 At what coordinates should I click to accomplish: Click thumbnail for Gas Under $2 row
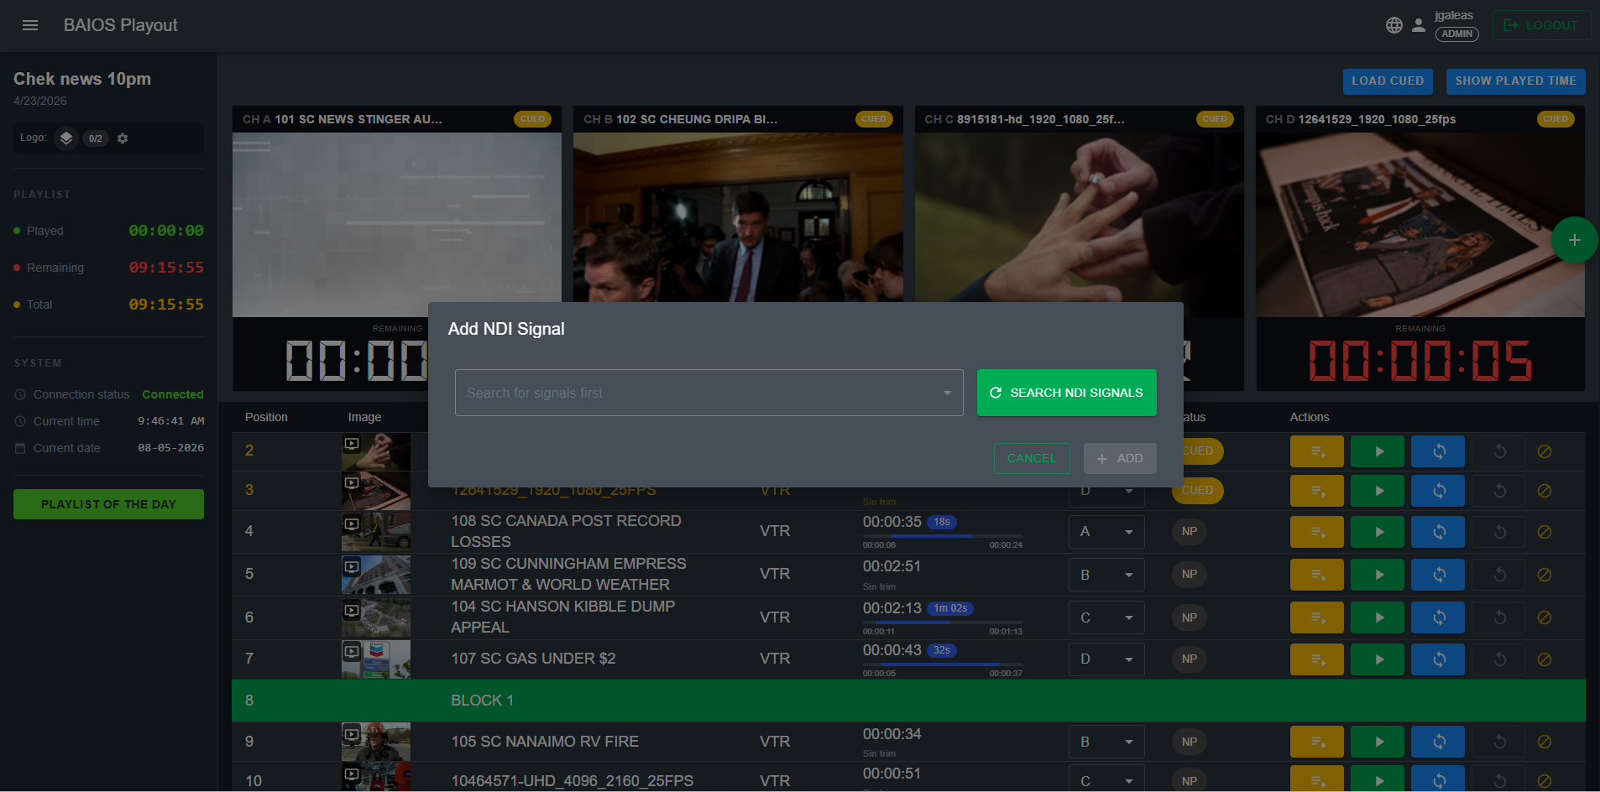tap(376, 659)
